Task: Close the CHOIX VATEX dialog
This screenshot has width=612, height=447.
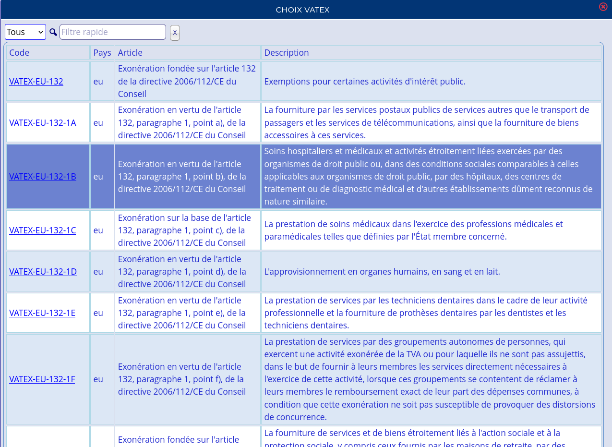Action: click(x=603, y=7)
